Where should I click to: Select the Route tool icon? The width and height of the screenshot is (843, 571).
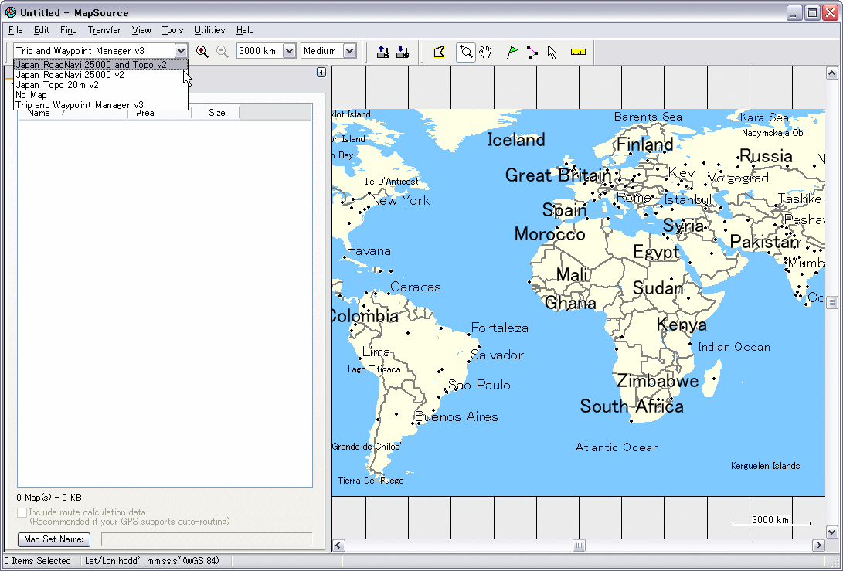coord(532,52)
